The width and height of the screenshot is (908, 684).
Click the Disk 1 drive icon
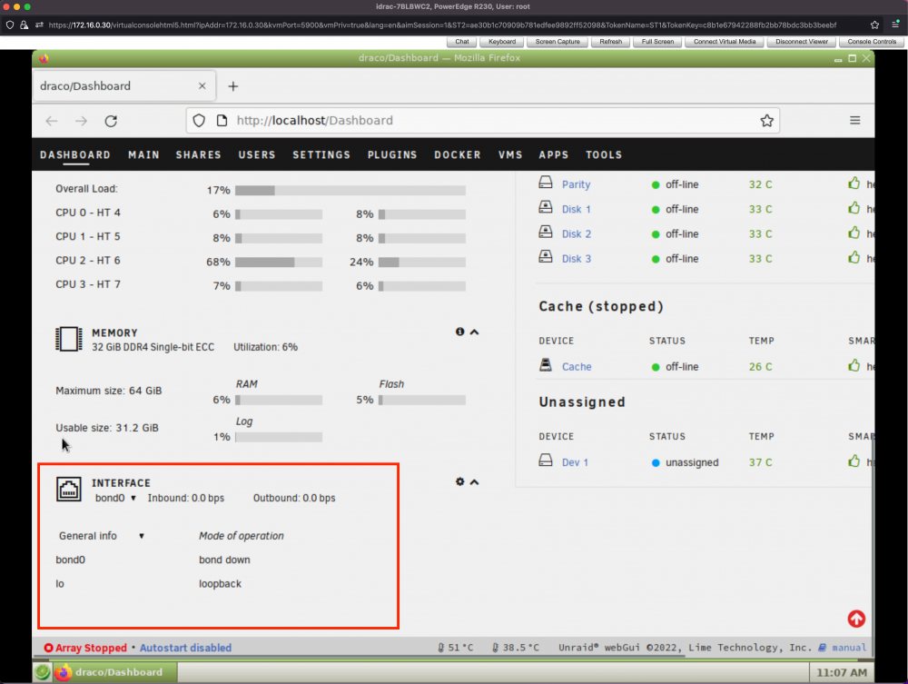pyautogui.click(x=546, y=207)
